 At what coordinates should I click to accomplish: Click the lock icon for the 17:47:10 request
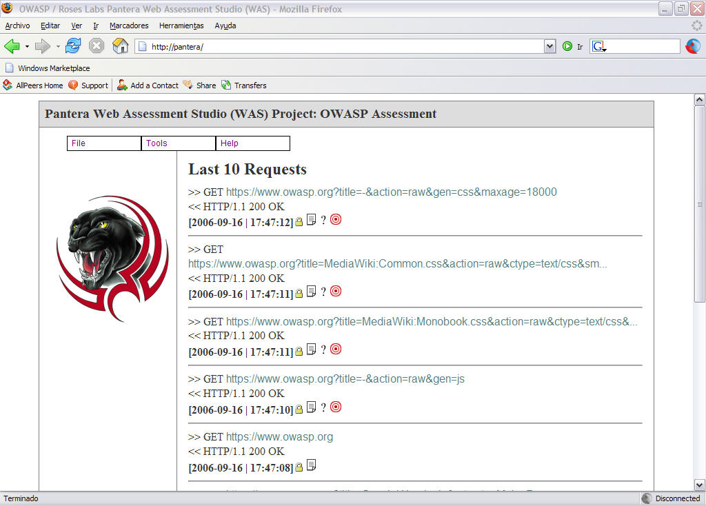click(x=299, y=409)
